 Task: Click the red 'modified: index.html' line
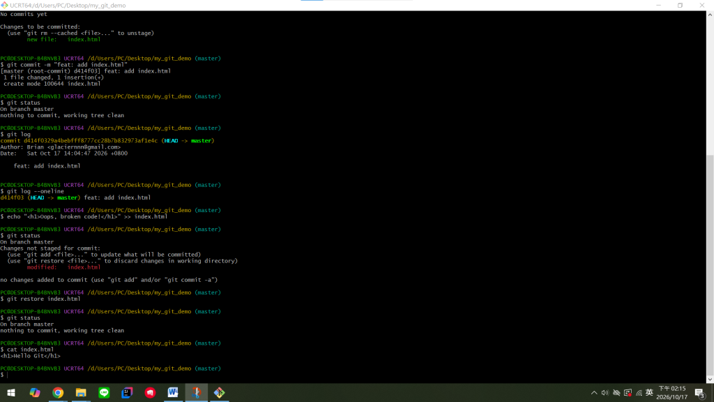(x=63, y=267)
